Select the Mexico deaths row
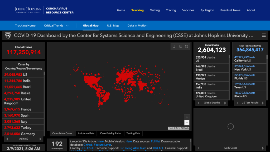Viewport: 270px width, 152px height. pos(211,77)
